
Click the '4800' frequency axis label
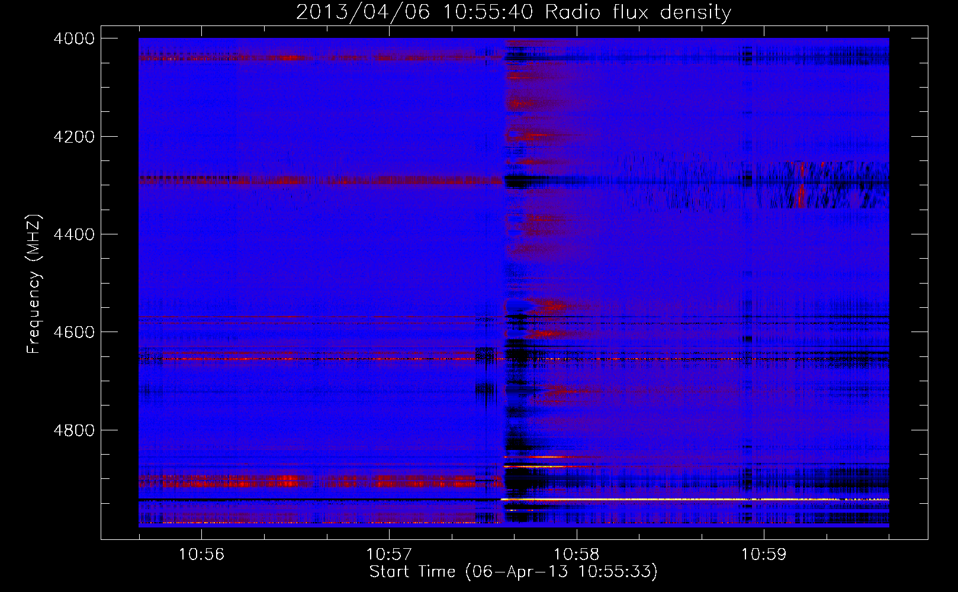tap(74, 430)
